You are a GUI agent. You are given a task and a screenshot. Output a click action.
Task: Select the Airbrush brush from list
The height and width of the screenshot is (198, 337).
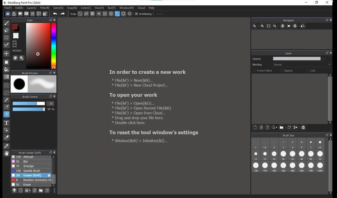pyautogui.click(x=31, y=157)
